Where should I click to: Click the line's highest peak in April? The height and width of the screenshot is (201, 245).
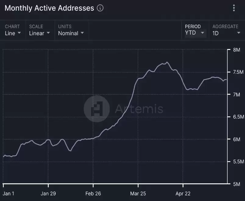tap(167, 62)
